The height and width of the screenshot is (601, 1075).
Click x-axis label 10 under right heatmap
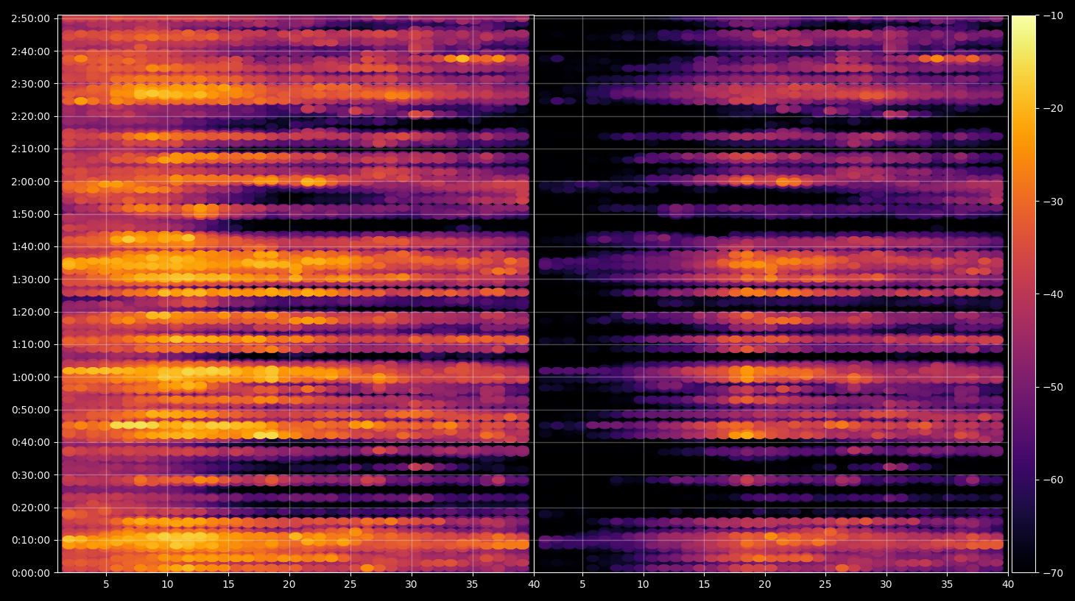pos(643,585)
